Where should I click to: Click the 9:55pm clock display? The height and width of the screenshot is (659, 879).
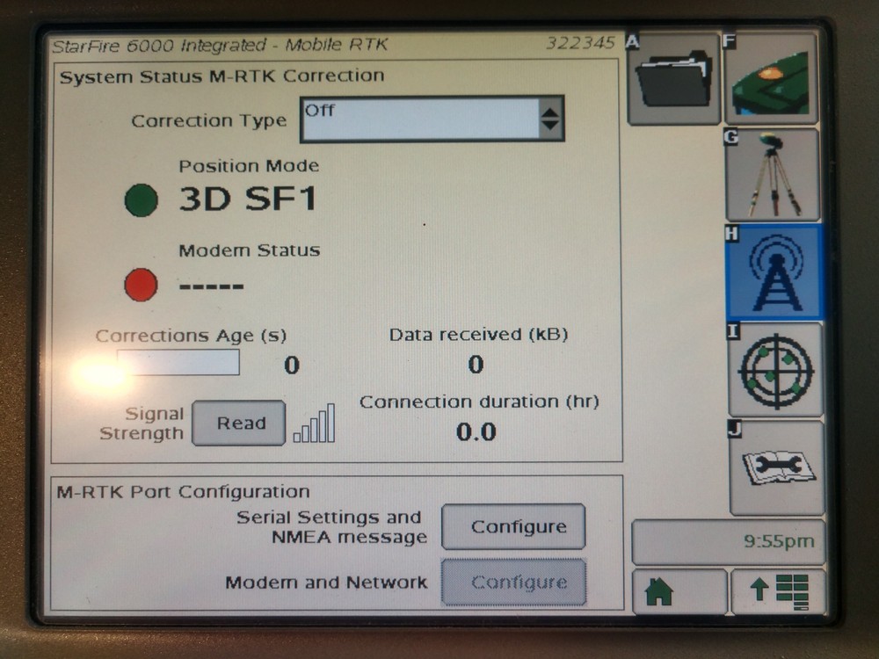pyautogui.click(x=728, y=542)
